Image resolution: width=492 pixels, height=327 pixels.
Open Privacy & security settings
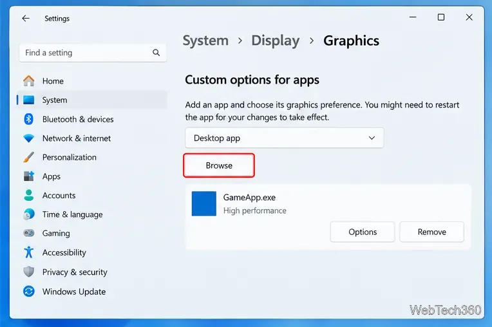click(x=92, y=272)
